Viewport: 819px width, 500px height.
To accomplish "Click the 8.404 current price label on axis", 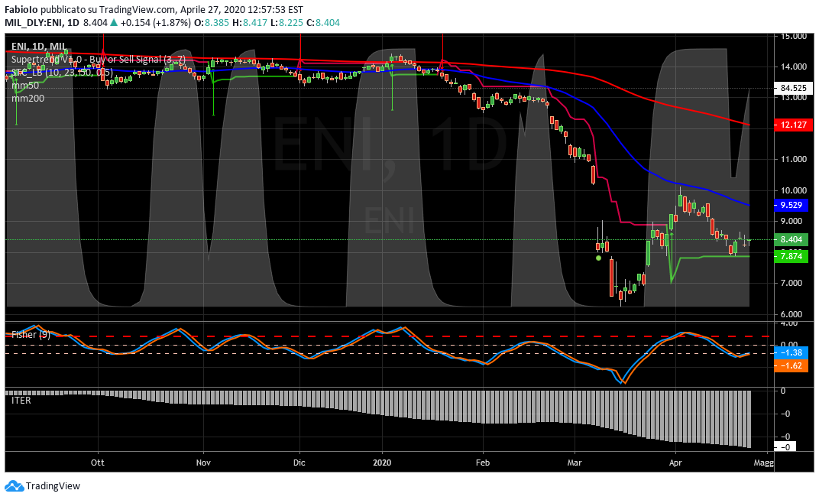I will [x=791, y=239].
